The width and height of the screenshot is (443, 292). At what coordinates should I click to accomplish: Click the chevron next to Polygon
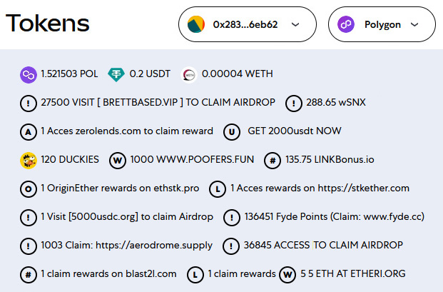[414, 24]
